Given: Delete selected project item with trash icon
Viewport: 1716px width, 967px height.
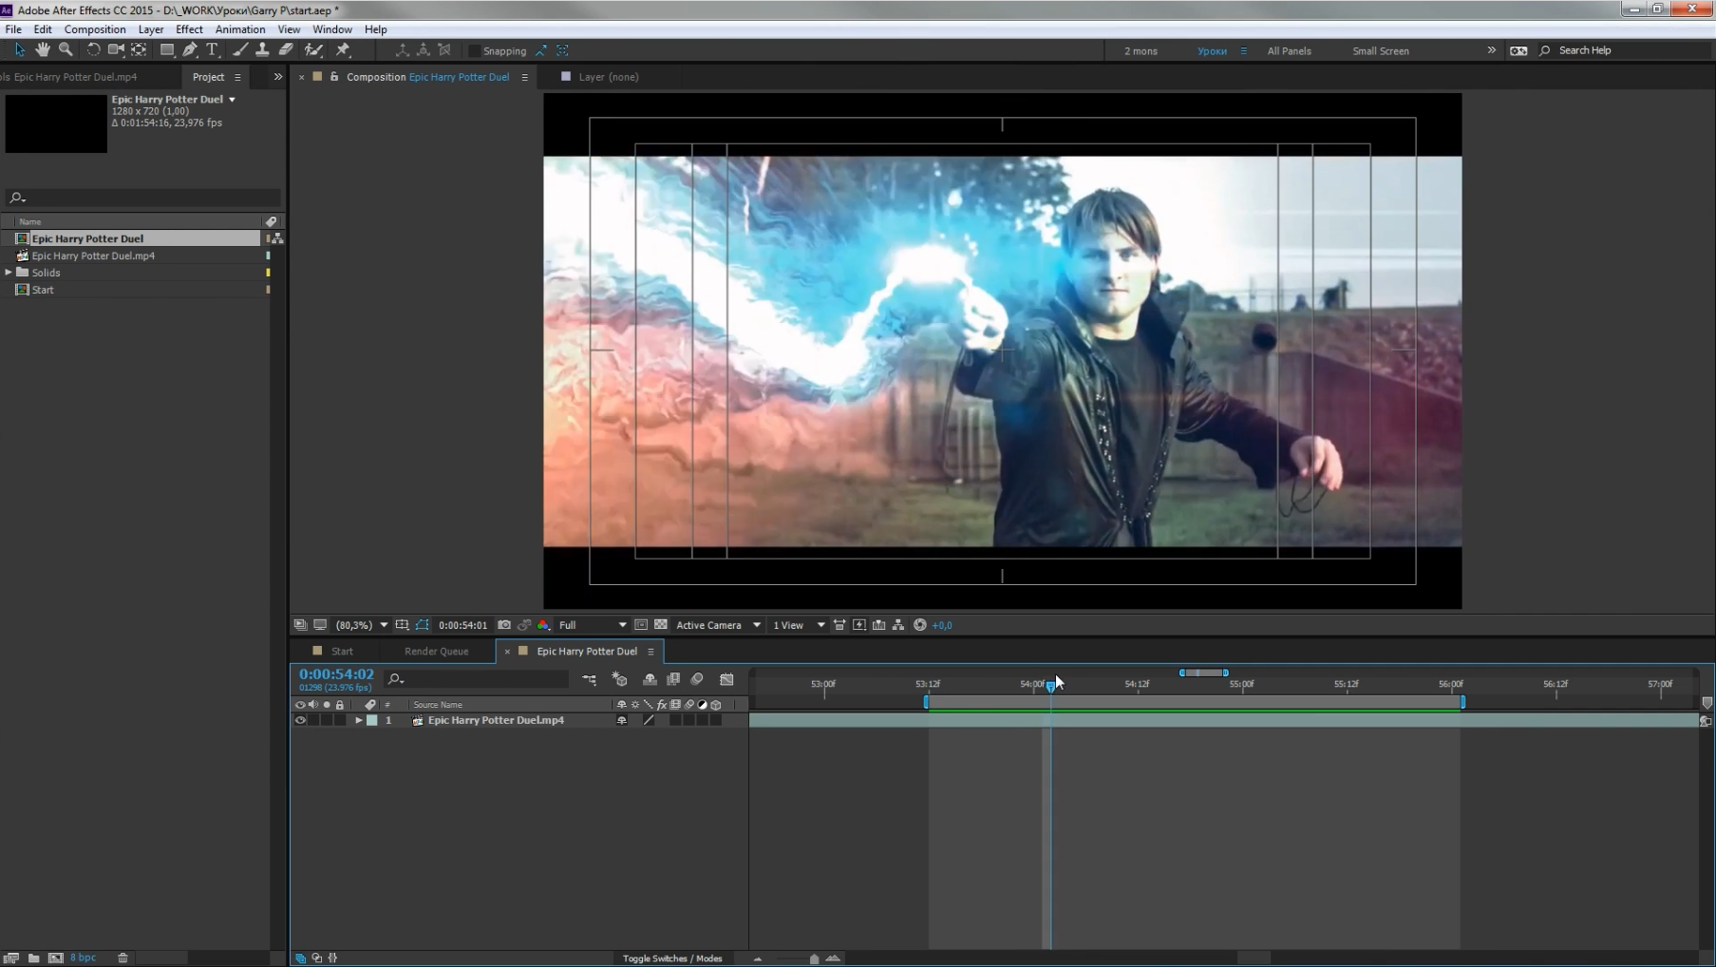Looking at the screenshot, I should click(x=123, y=958).
